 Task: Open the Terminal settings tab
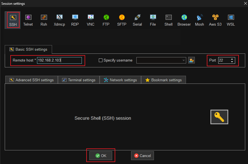click(x=78, y=80)
